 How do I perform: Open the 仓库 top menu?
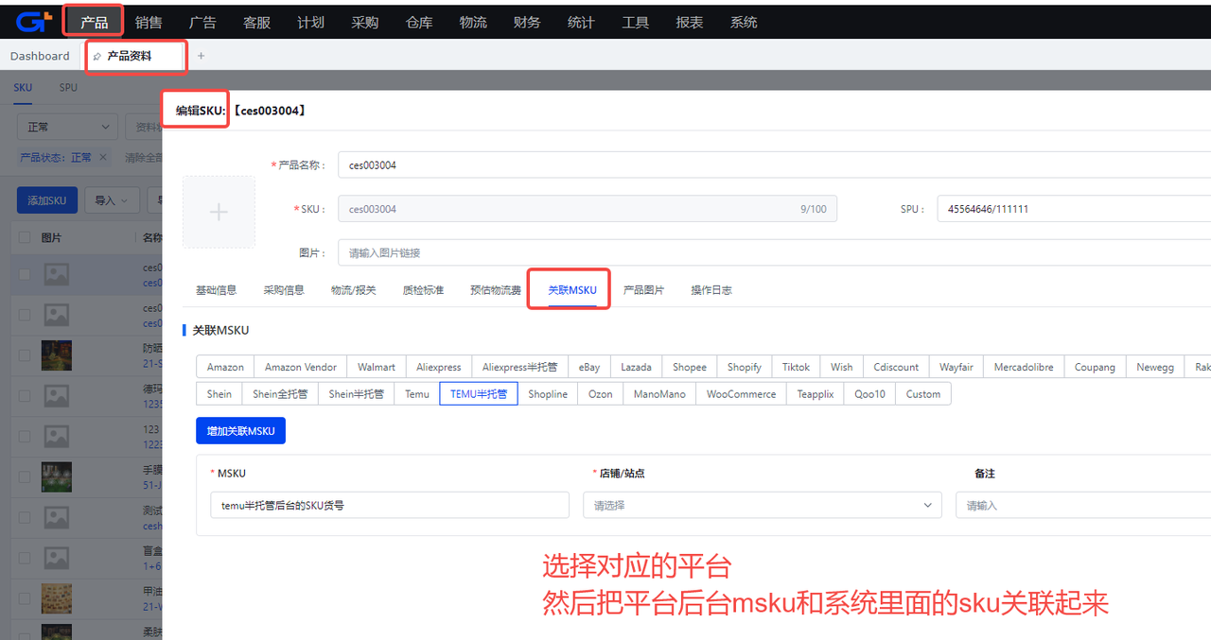tap(418, 22)
